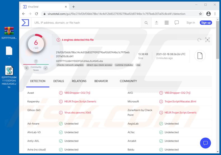
Task: Click runtime-modules tag
Action: click(x=124, y=65)
